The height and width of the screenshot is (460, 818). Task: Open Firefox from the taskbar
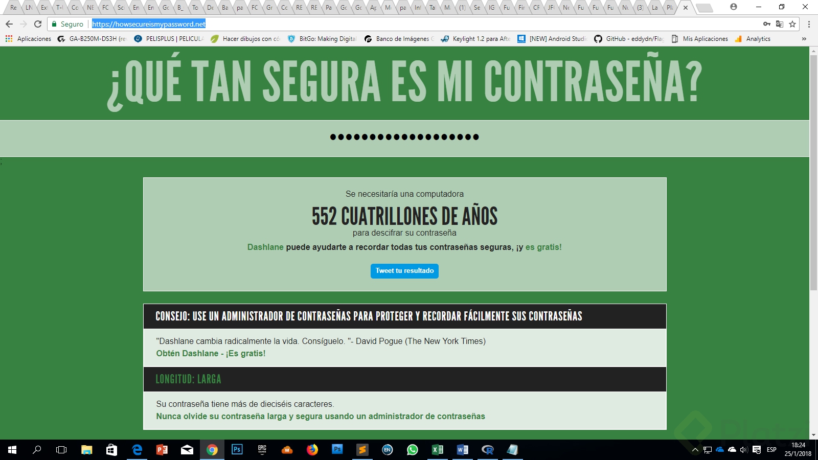point(312,450)
